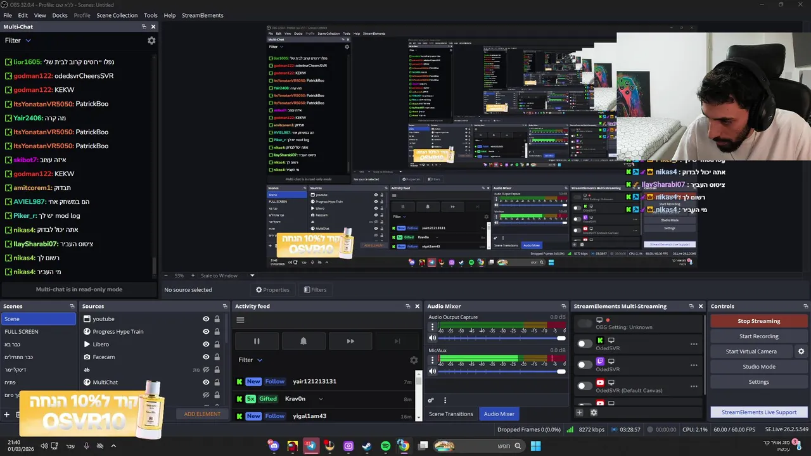Skip alert with fast-forward button
Viewport: 811px width, 456px height.
pyautogui.click(x=350, y=341)
